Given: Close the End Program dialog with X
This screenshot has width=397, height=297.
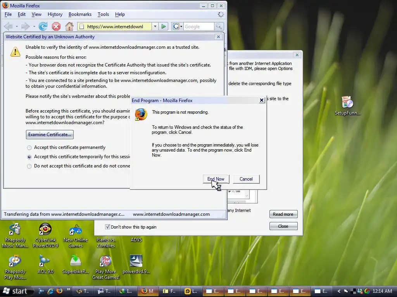Looking at the screenshot, I should 262,100.
